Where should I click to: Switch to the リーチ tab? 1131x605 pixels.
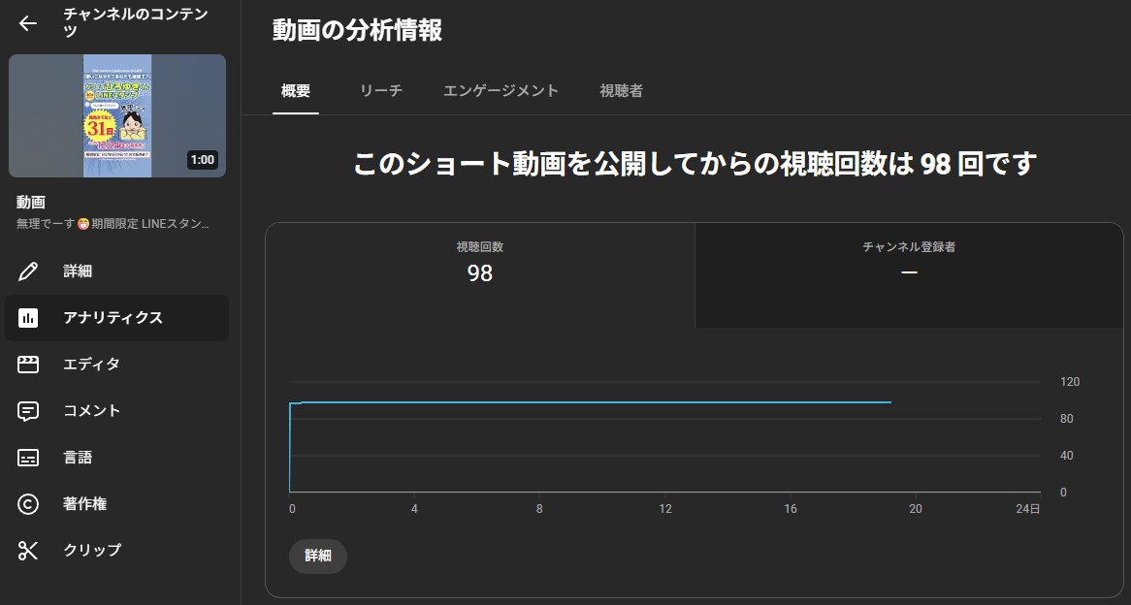(x=380, y=91)
